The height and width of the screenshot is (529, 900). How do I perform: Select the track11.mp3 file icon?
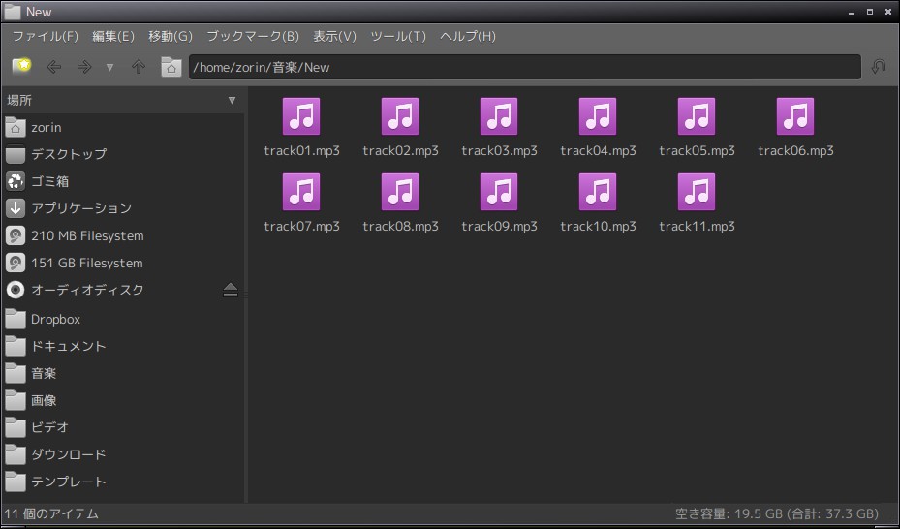point(697,192)
